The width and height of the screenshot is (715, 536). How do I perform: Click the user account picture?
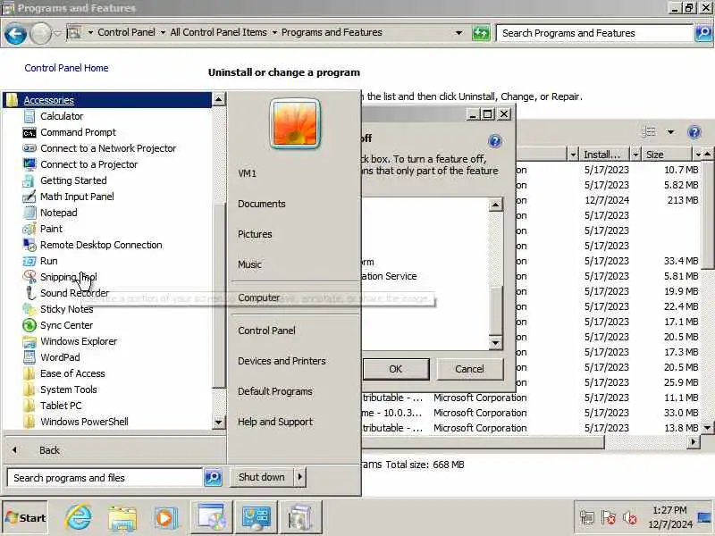pyautogui.click(x=295, y=123)
